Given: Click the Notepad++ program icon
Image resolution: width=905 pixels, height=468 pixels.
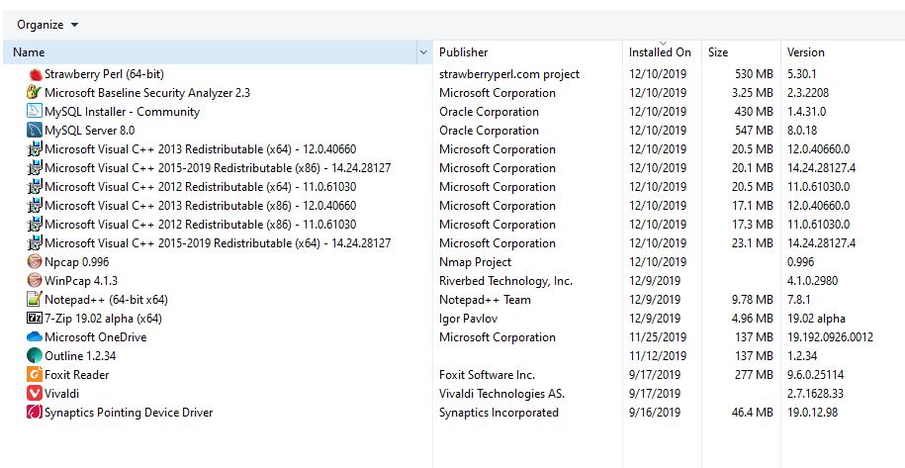Looking at the screenshot, I should pos(36,300).
